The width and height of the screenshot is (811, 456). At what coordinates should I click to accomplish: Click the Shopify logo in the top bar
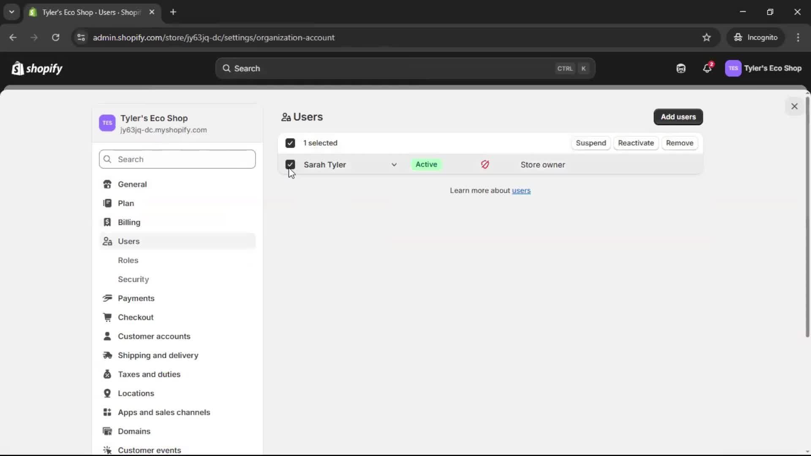pyautogui.click(x=37, y=68)
